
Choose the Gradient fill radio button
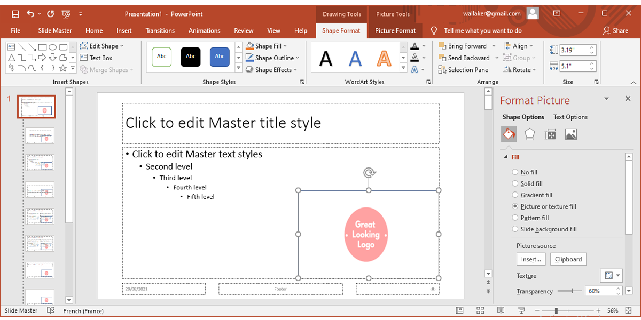click(x=515, y=195)
